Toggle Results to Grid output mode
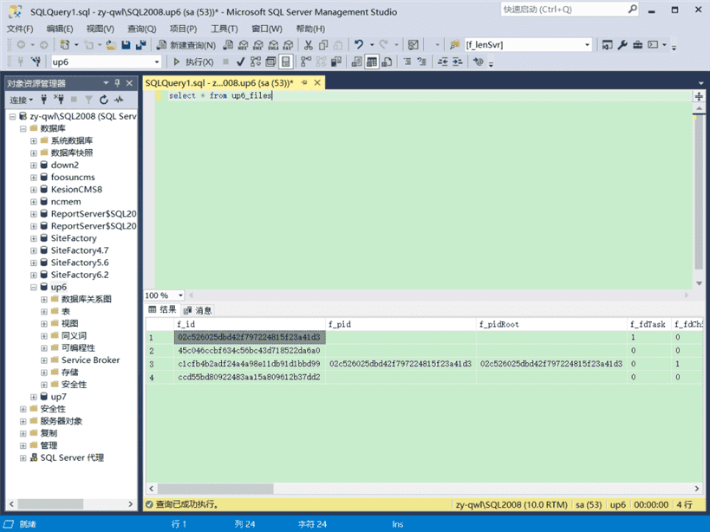The image size is (710, 532). click(x=372, y=62)
